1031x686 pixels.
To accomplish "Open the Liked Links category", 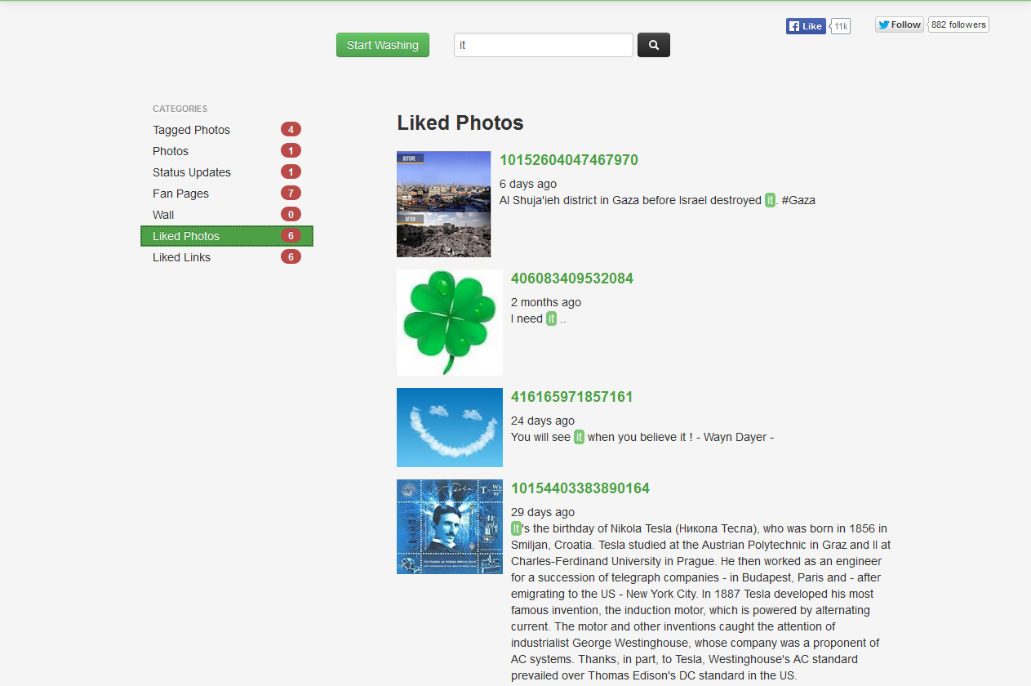I will pyautogui.click(x=181, y=257).
